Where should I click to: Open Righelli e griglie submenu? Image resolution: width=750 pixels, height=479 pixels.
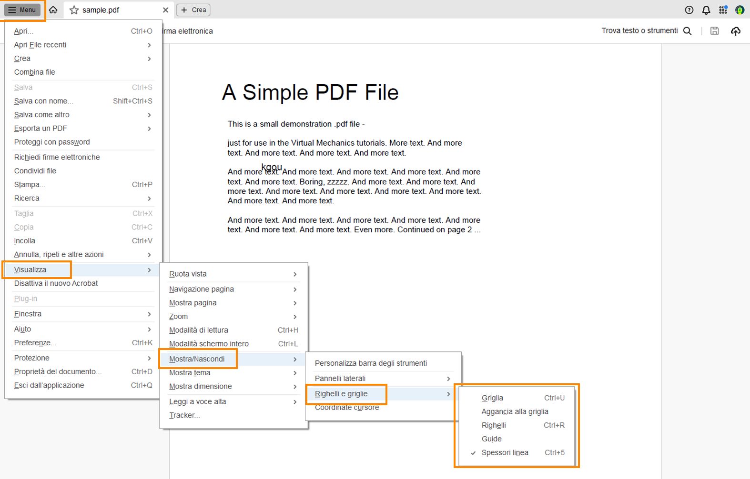point(383,394)
